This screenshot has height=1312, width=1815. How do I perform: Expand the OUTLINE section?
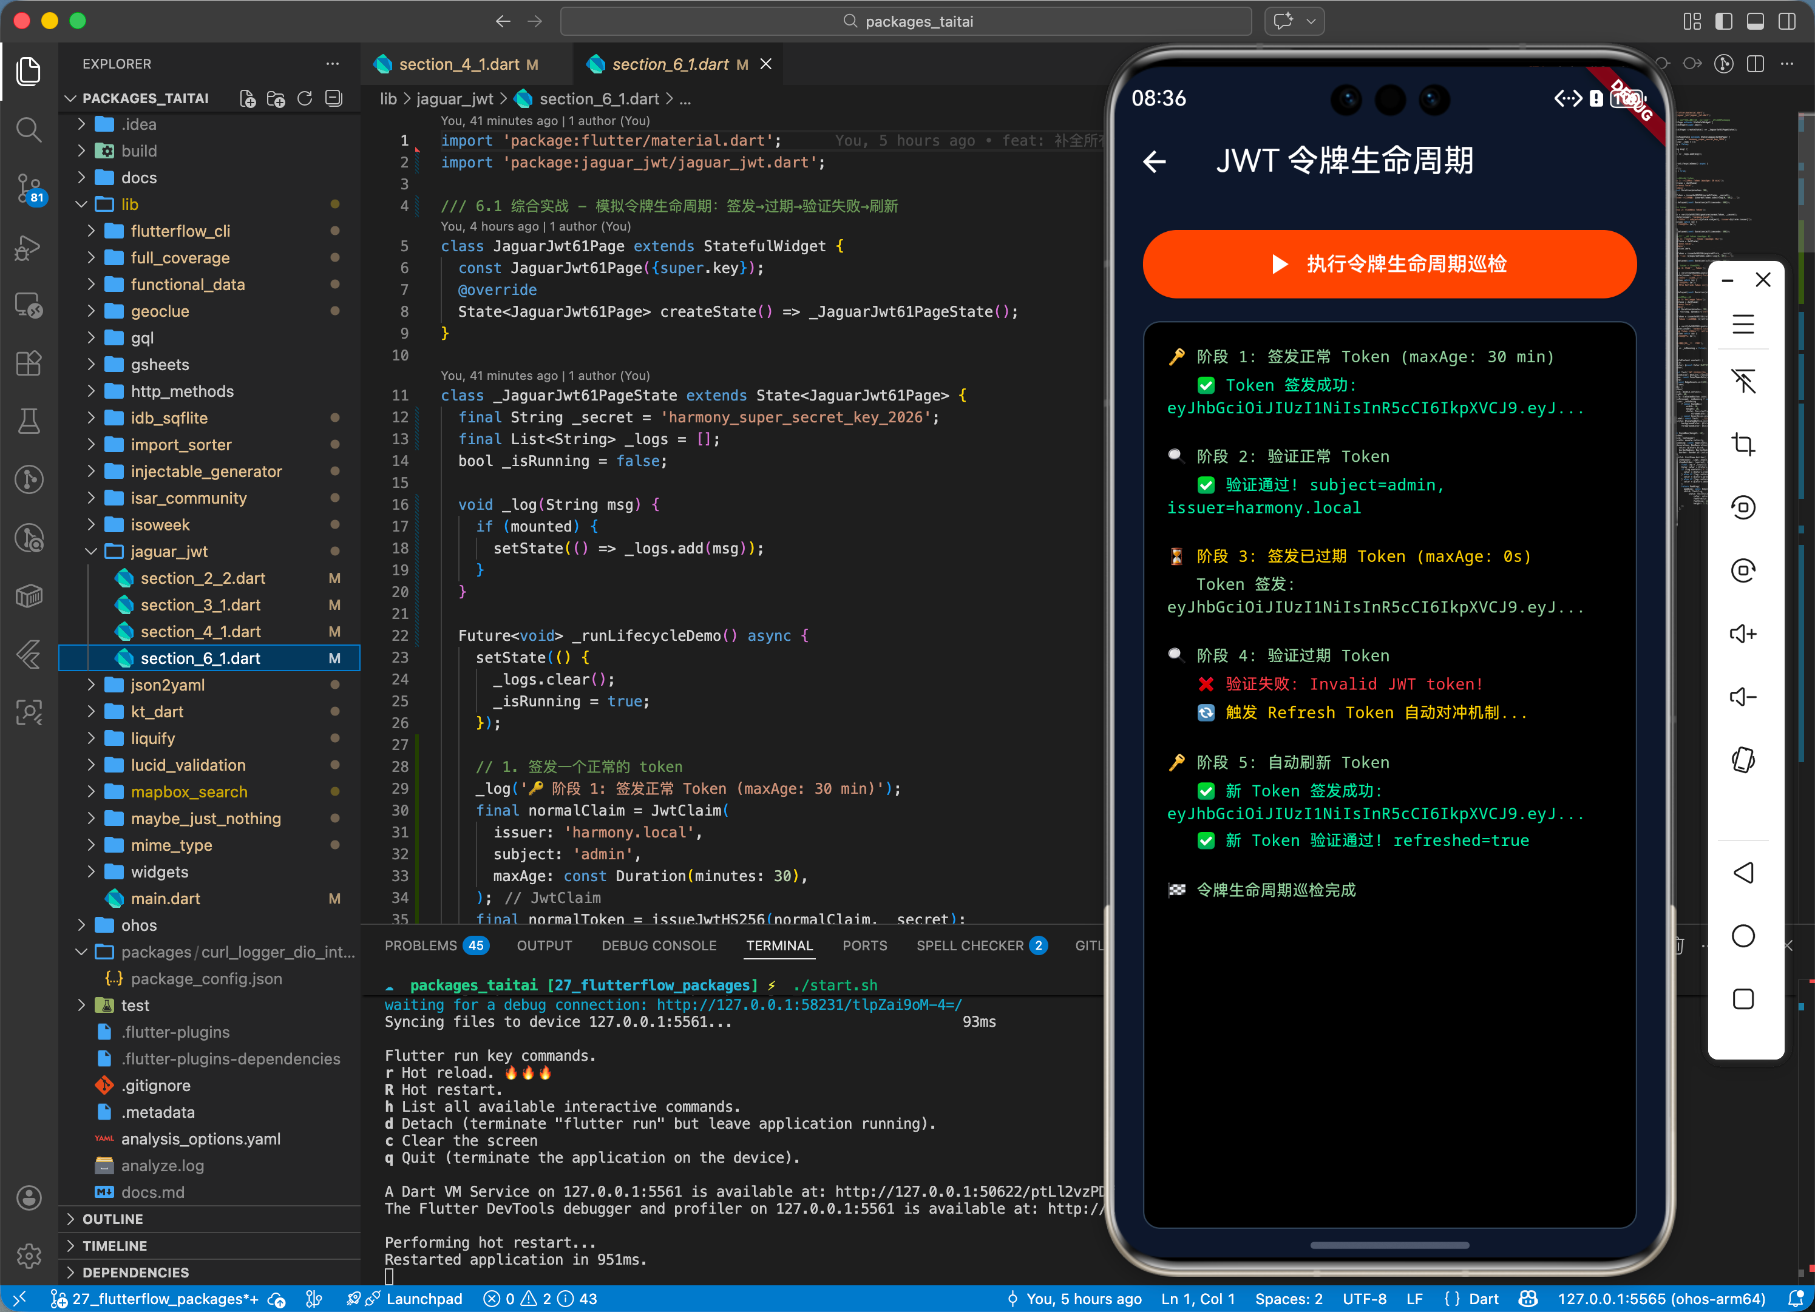(113, 1219)
